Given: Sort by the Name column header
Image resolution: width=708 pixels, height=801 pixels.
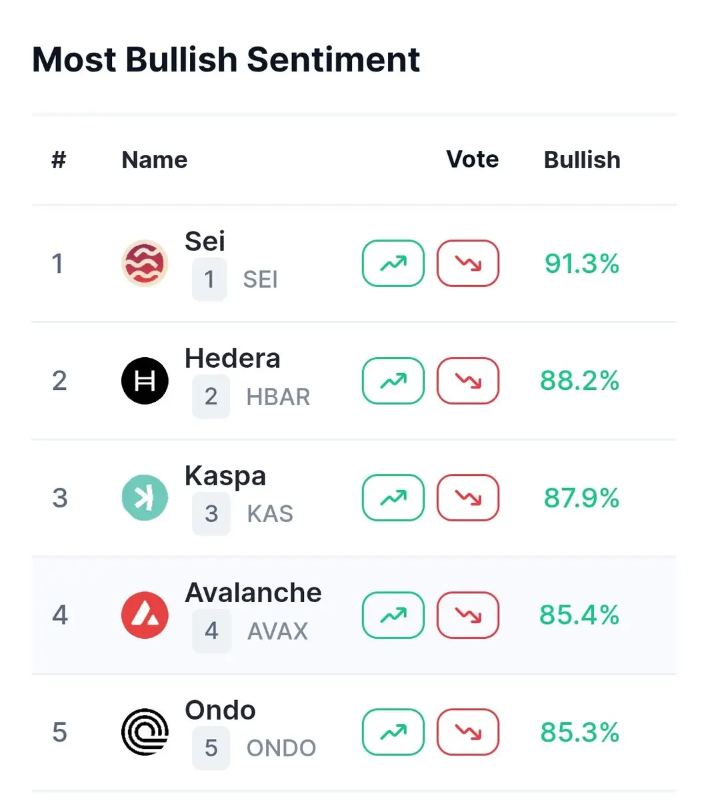Looking at the screenshot, I should coord(155,160).
